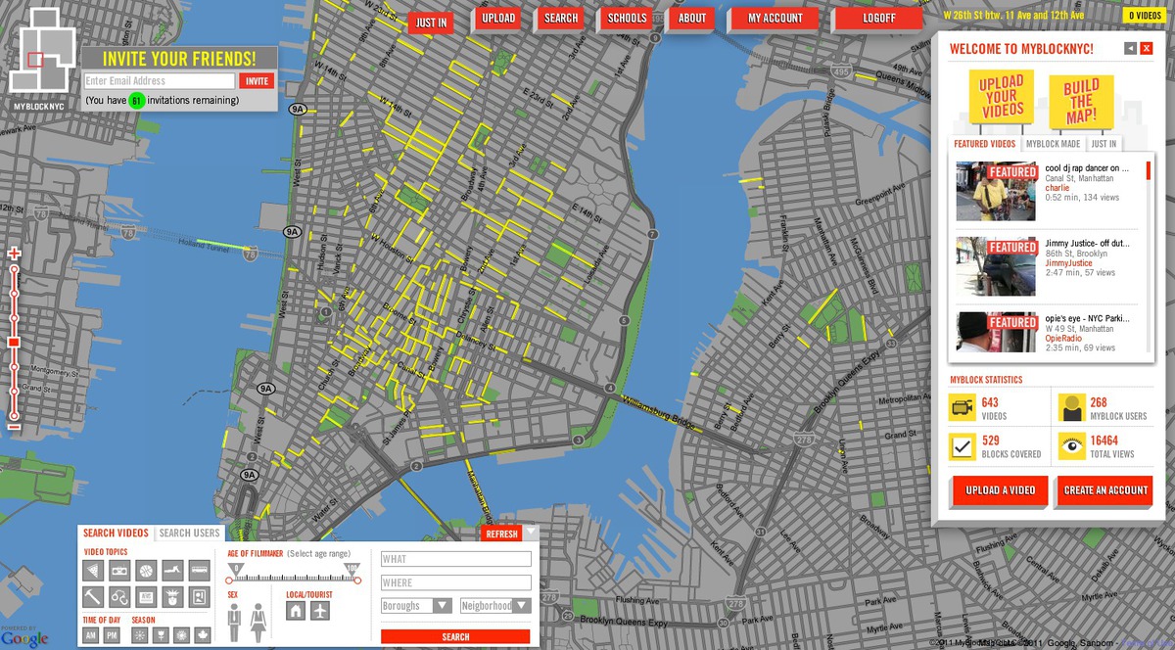
Task: Zoom in with the map plus icon
Action: coord(14,254)
